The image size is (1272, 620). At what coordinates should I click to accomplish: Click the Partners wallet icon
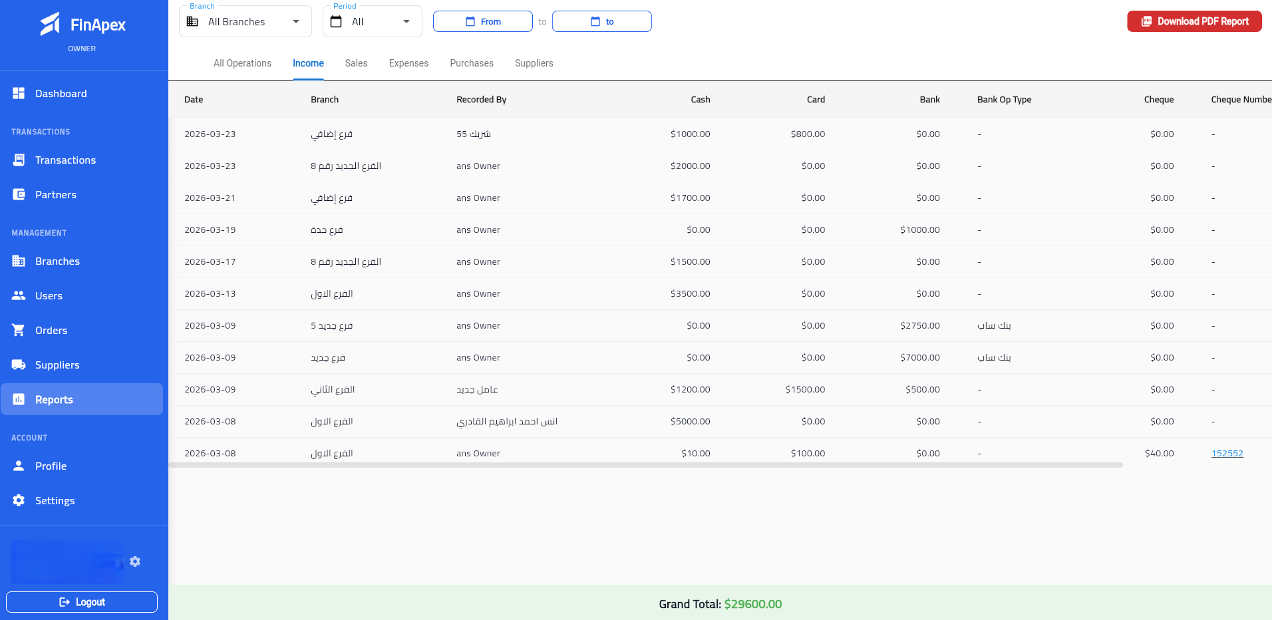[19, 194]
